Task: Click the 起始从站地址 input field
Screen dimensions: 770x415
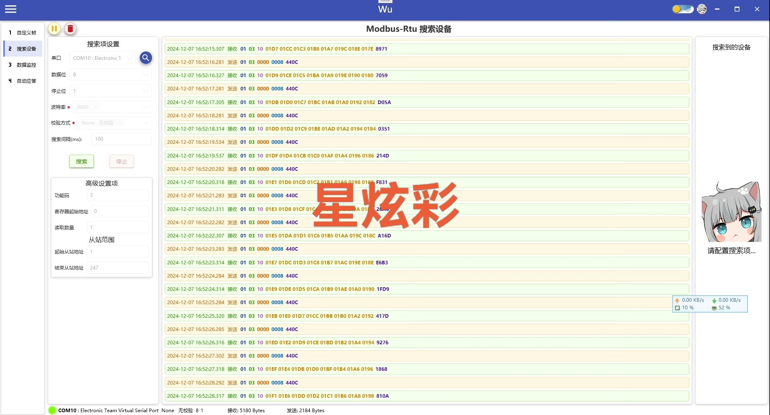Action: [x=117, y=252]
